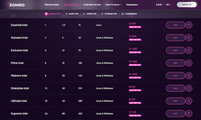Open the EN language dropdown
201x120 pixels.
coord(169,5)
